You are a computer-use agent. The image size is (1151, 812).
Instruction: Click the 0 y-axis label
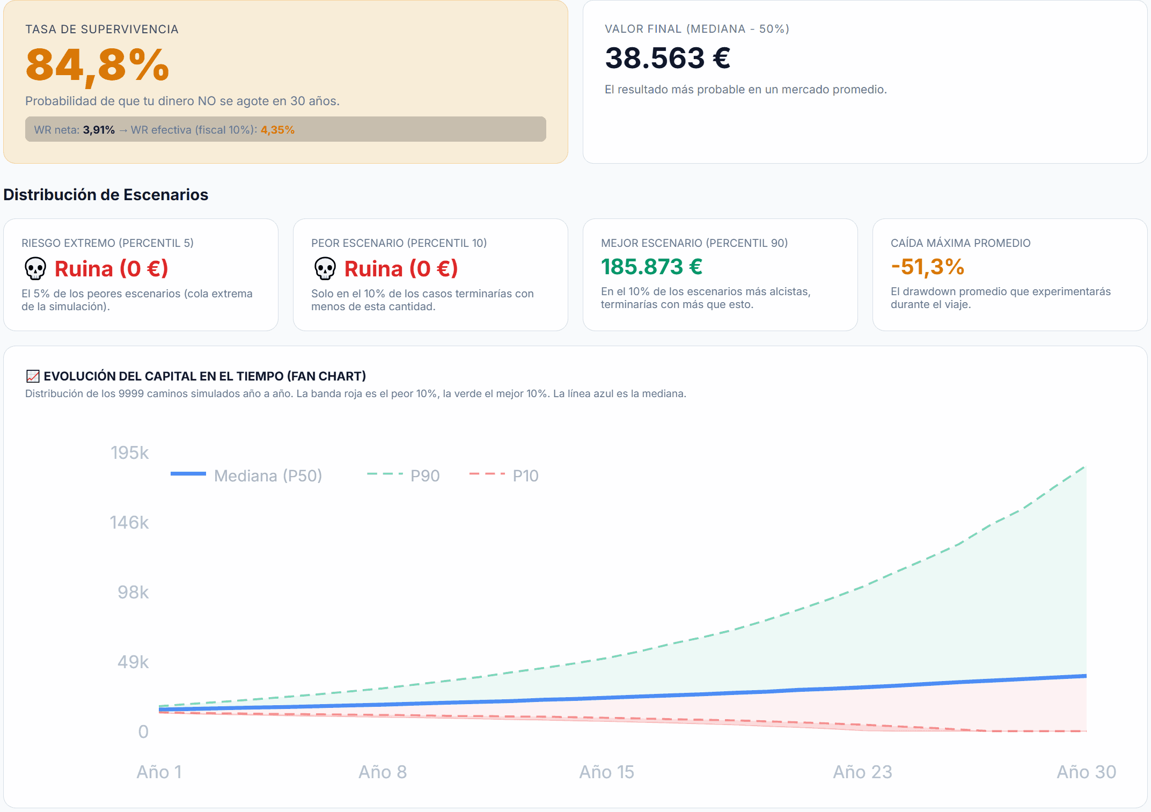tap(143, 732)
